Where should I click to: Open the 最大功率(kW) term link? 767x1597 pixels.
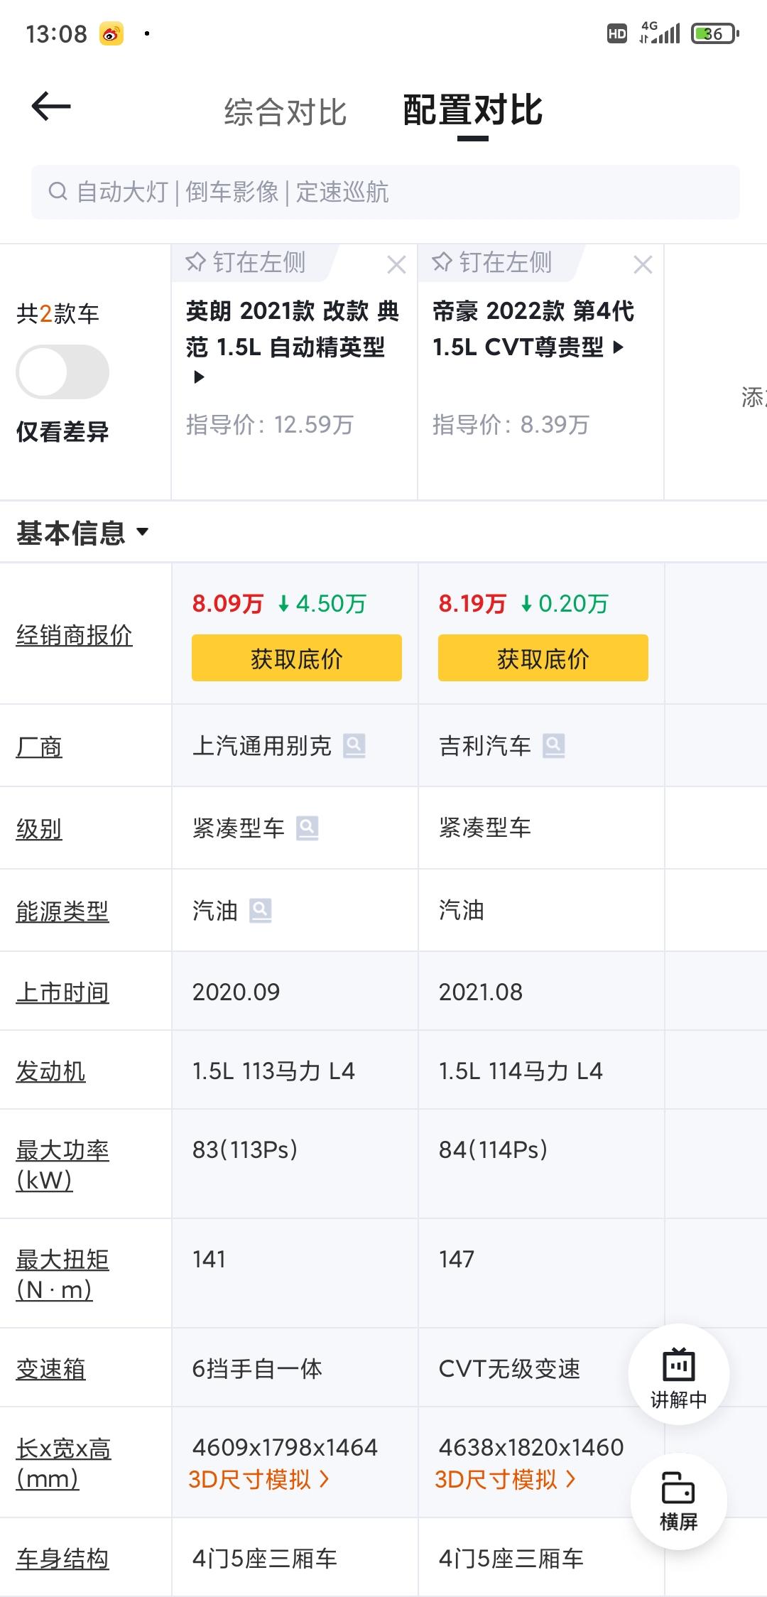pyautogui.click(x=62, y=1164)
